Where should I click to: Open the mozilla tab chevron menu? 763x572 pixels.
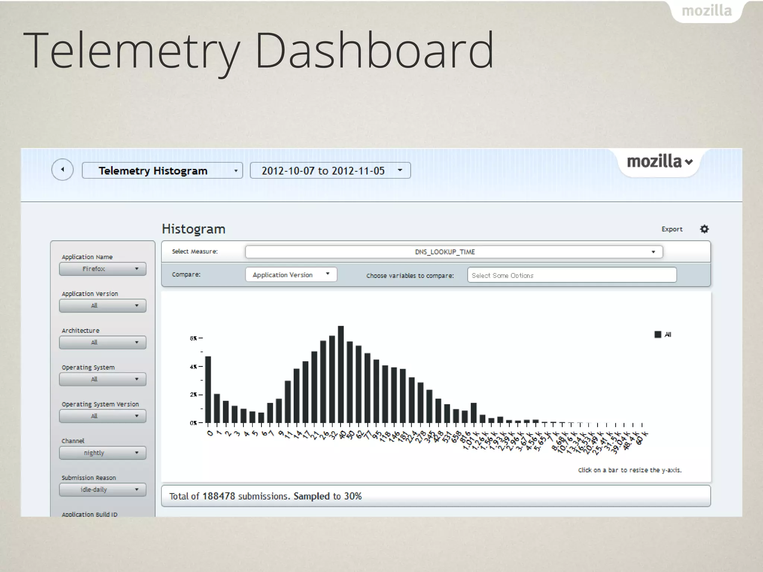pyautogui.click(x=689, y=162)
